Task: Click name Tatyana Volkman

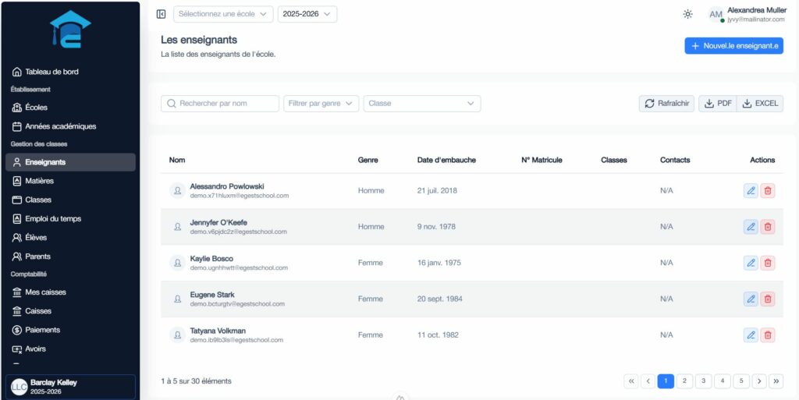Action: pyautogui.click(x=219, y=331)
